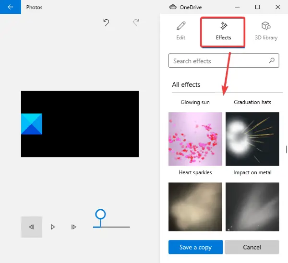Choose the gray smoke effect thumbnail

coord(252,207)
